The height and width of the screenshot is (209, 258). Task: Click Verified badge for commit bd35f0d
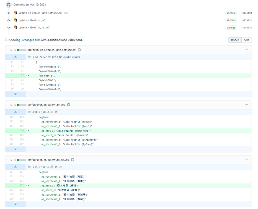coord(231,13)
